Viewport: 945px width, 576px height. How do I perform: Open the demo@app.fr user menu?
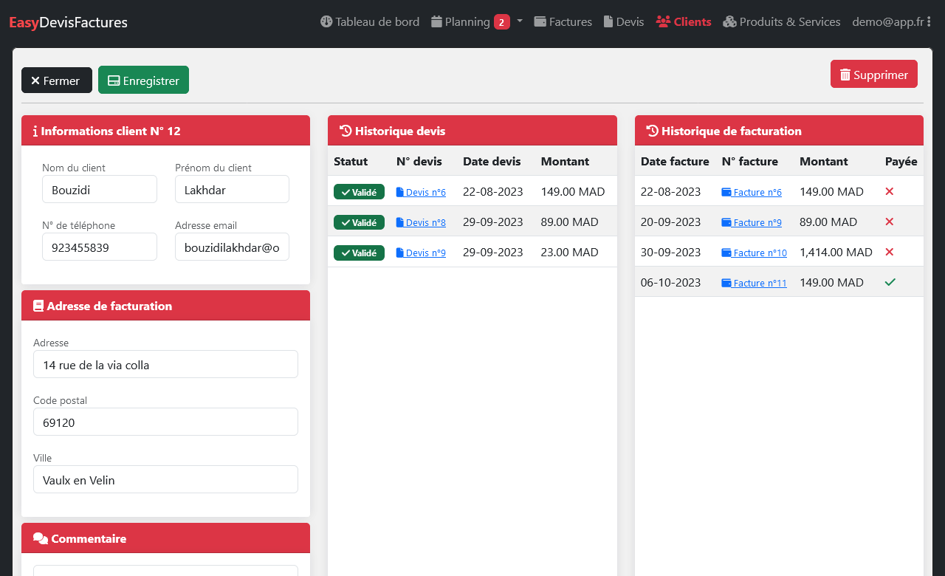click(x=887, y=22)
